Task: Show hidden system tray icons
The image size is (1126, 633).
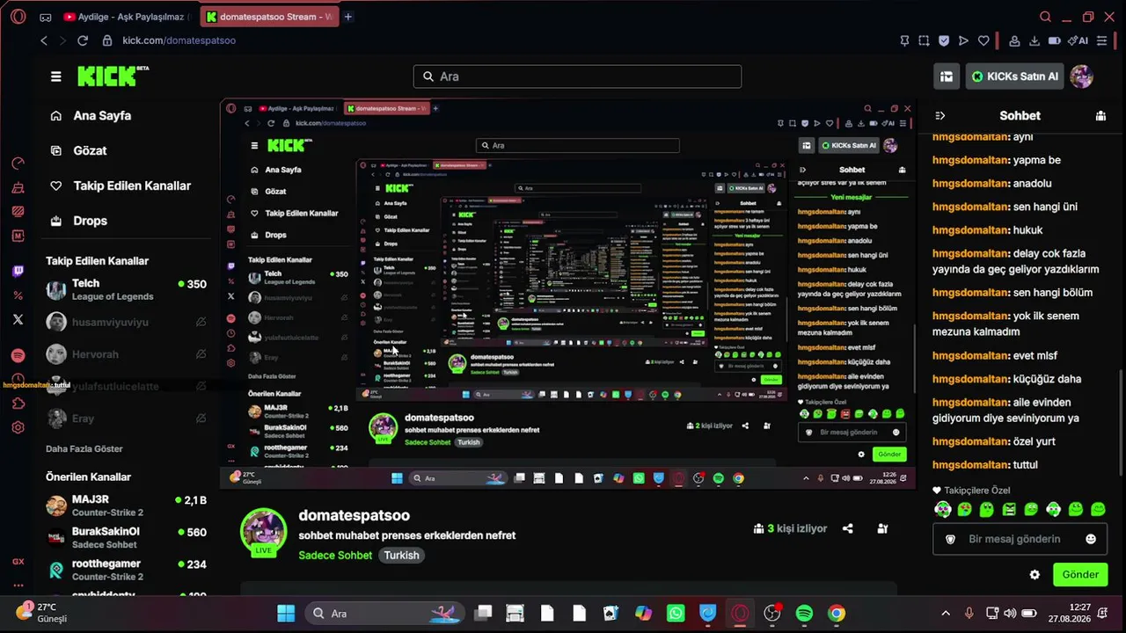Action: click(946, 614)
